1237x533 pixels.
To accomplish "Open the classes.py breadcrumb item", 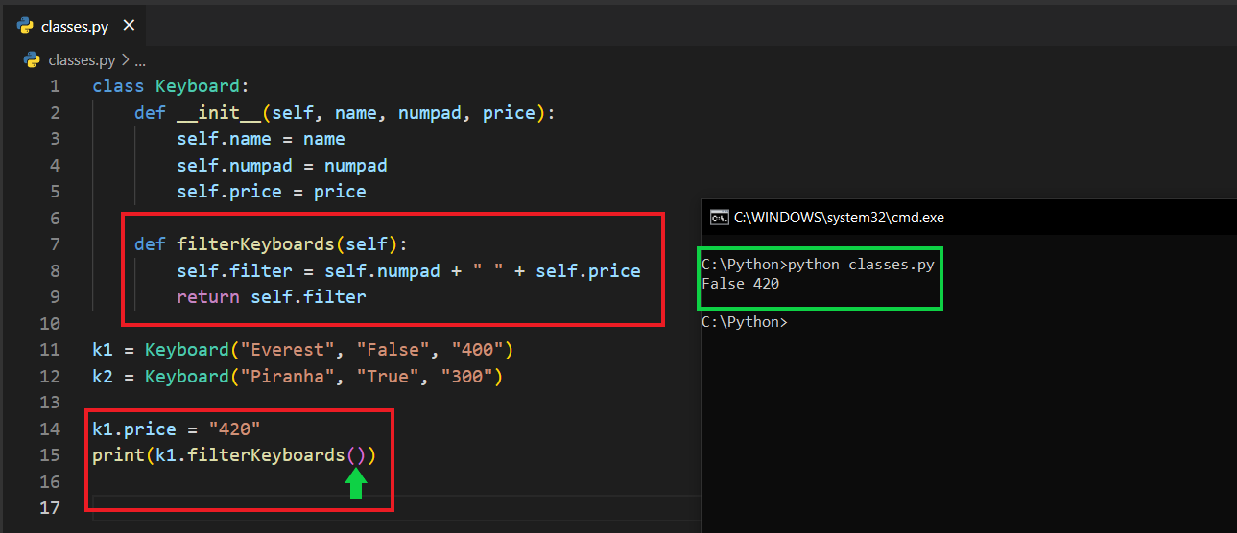I will (x=82, y=59).
